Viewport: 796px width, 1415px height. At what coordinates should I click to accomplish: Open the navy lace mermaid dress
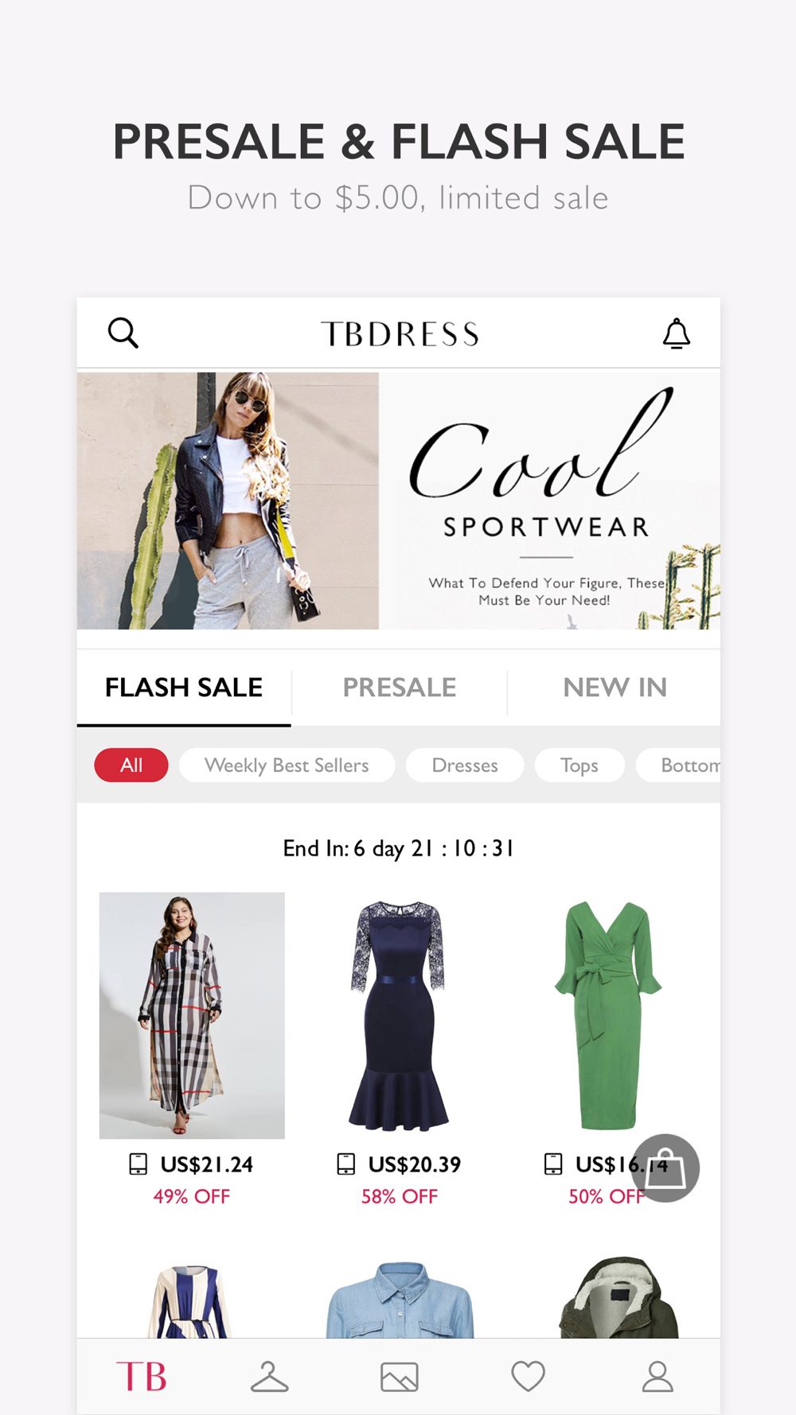click(399, 1015)
